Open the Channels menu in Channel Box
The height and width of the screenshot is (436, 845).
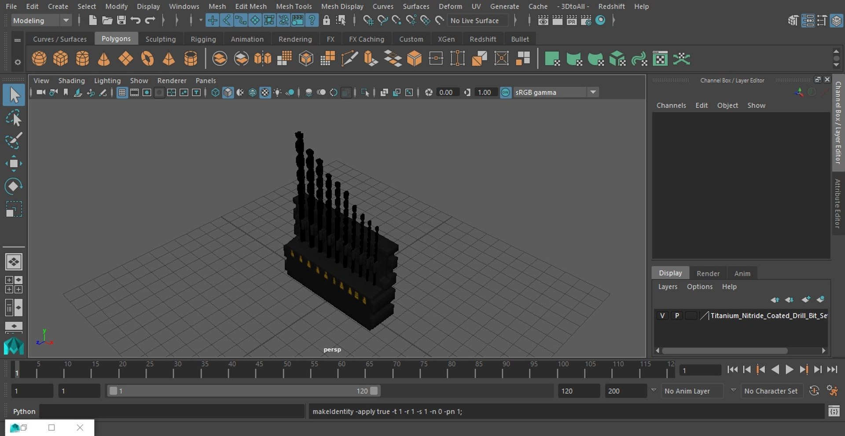pyautogui.click(x=671, y=105)
